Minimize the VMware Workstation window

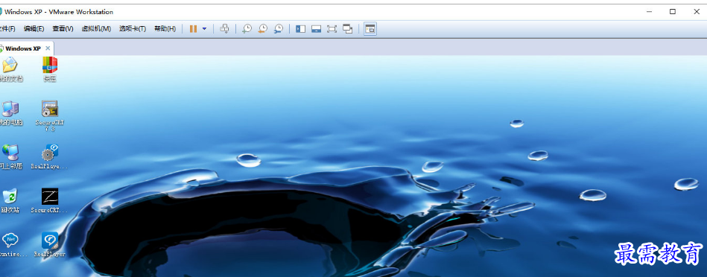[650, 12]
